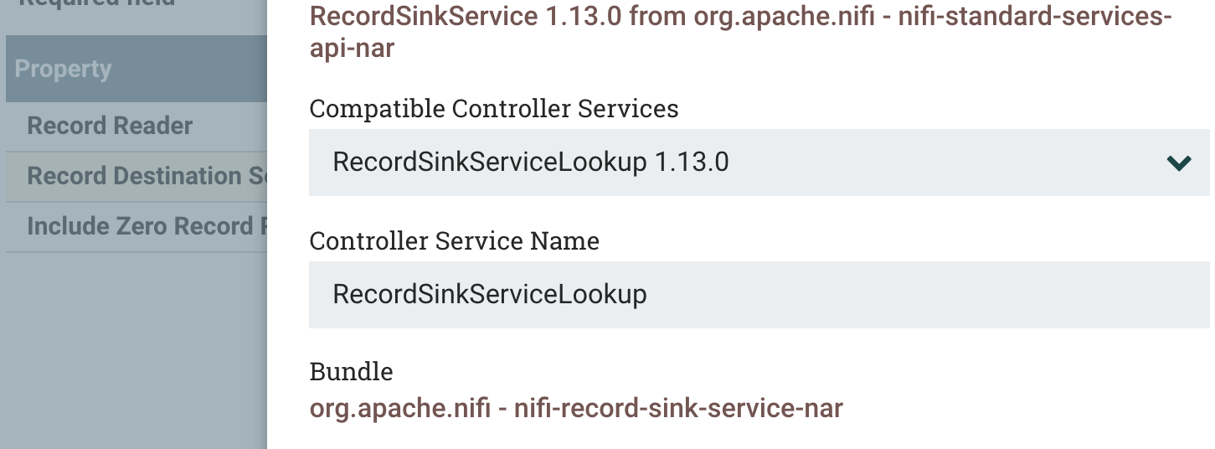Click the Controller Service Name label
The width and height of the screenshot is (1215, 449).
coord(454,242)
